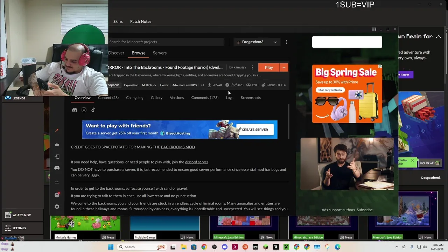Viewport: 448px width, 252px height.
Task: Click the orange Play button
Action: tap(269, 67)
